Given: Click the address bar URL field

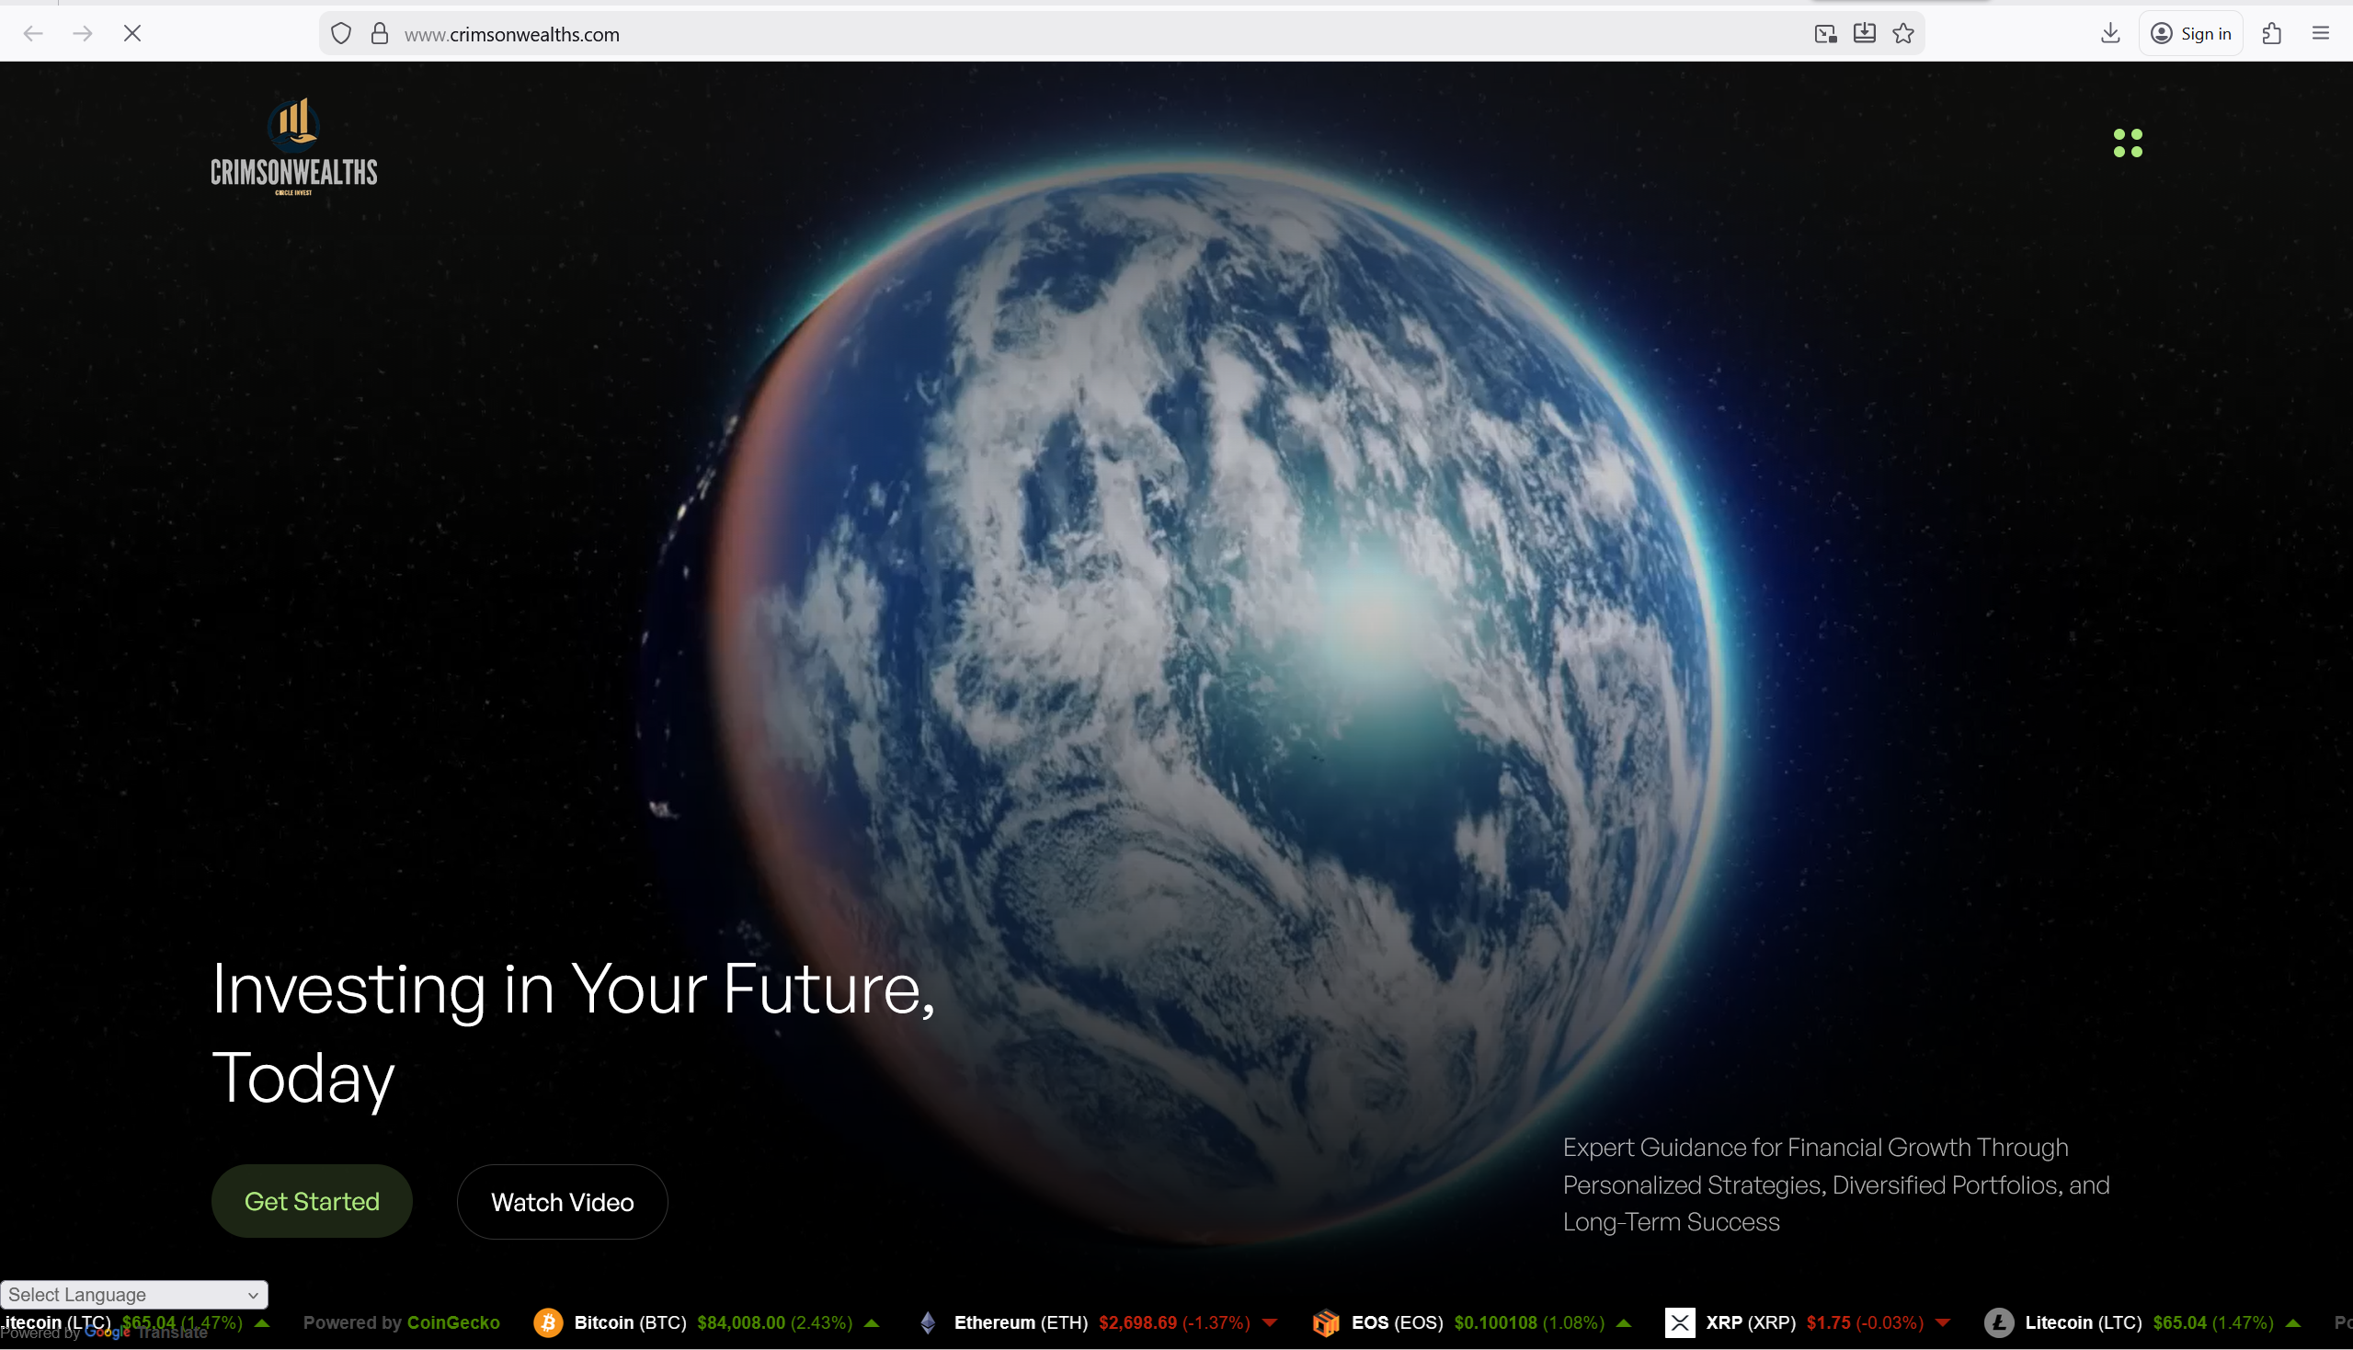Looking at the screenshot, I should 1020,34.
